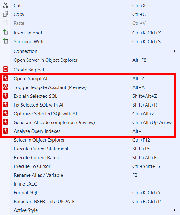Click the Analyze Query Indexes icon

click(x=6, y=131)
